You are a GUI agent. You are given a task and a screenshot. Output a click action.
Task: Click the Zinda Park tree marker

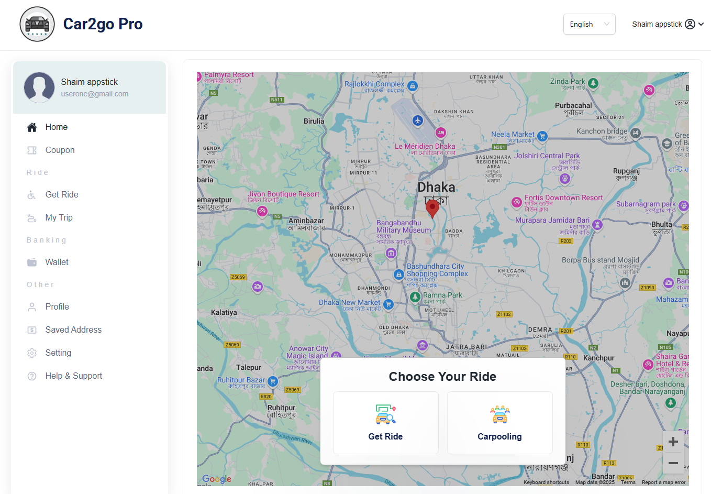pos(593,83)
